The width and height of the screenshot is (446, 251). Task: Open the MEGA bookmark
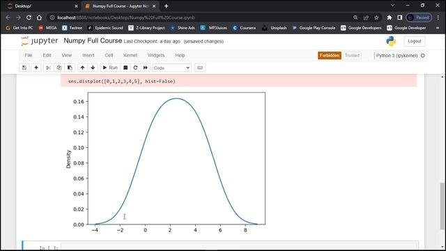pyautogui.click(x=48, y=28)
